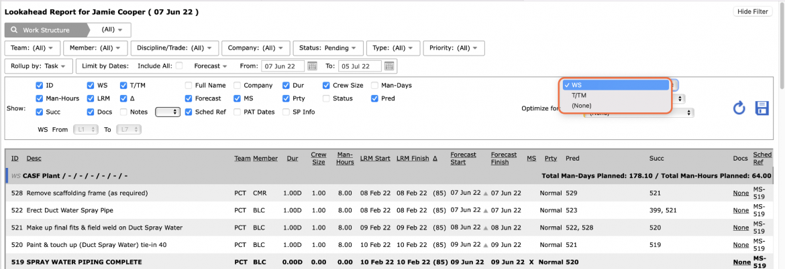
Task: Select T/TM in the open dropdown list
Action: point(616,95)
